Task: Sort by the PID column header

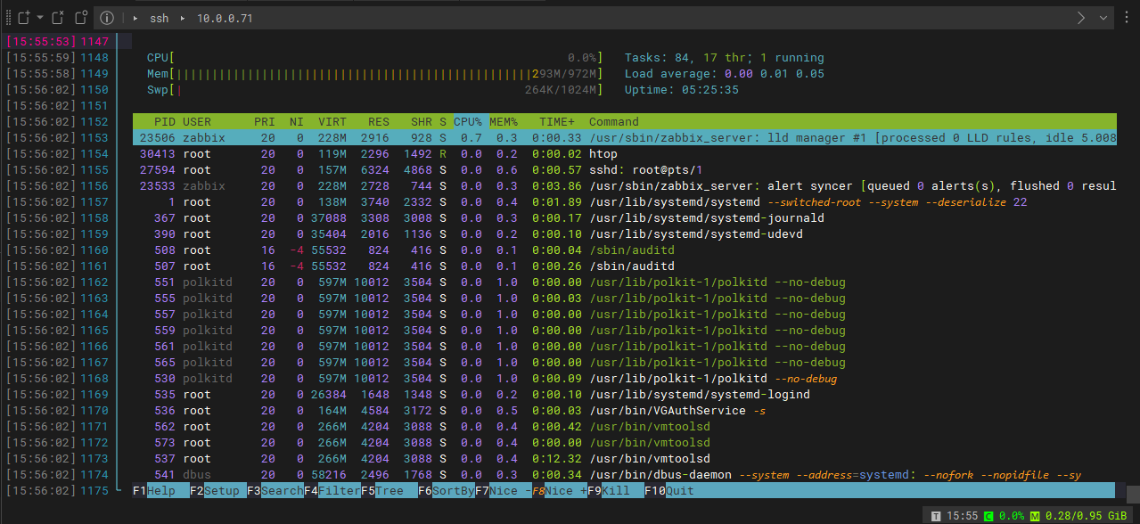Action: click(164, 122)
